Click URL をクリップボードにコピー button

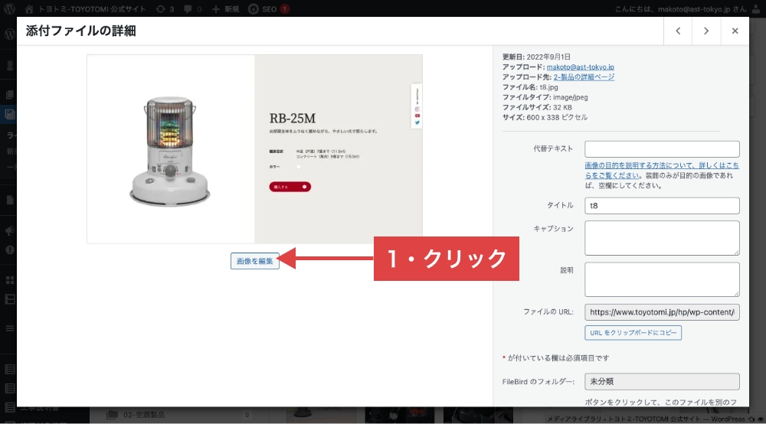[x=633, y=333]
